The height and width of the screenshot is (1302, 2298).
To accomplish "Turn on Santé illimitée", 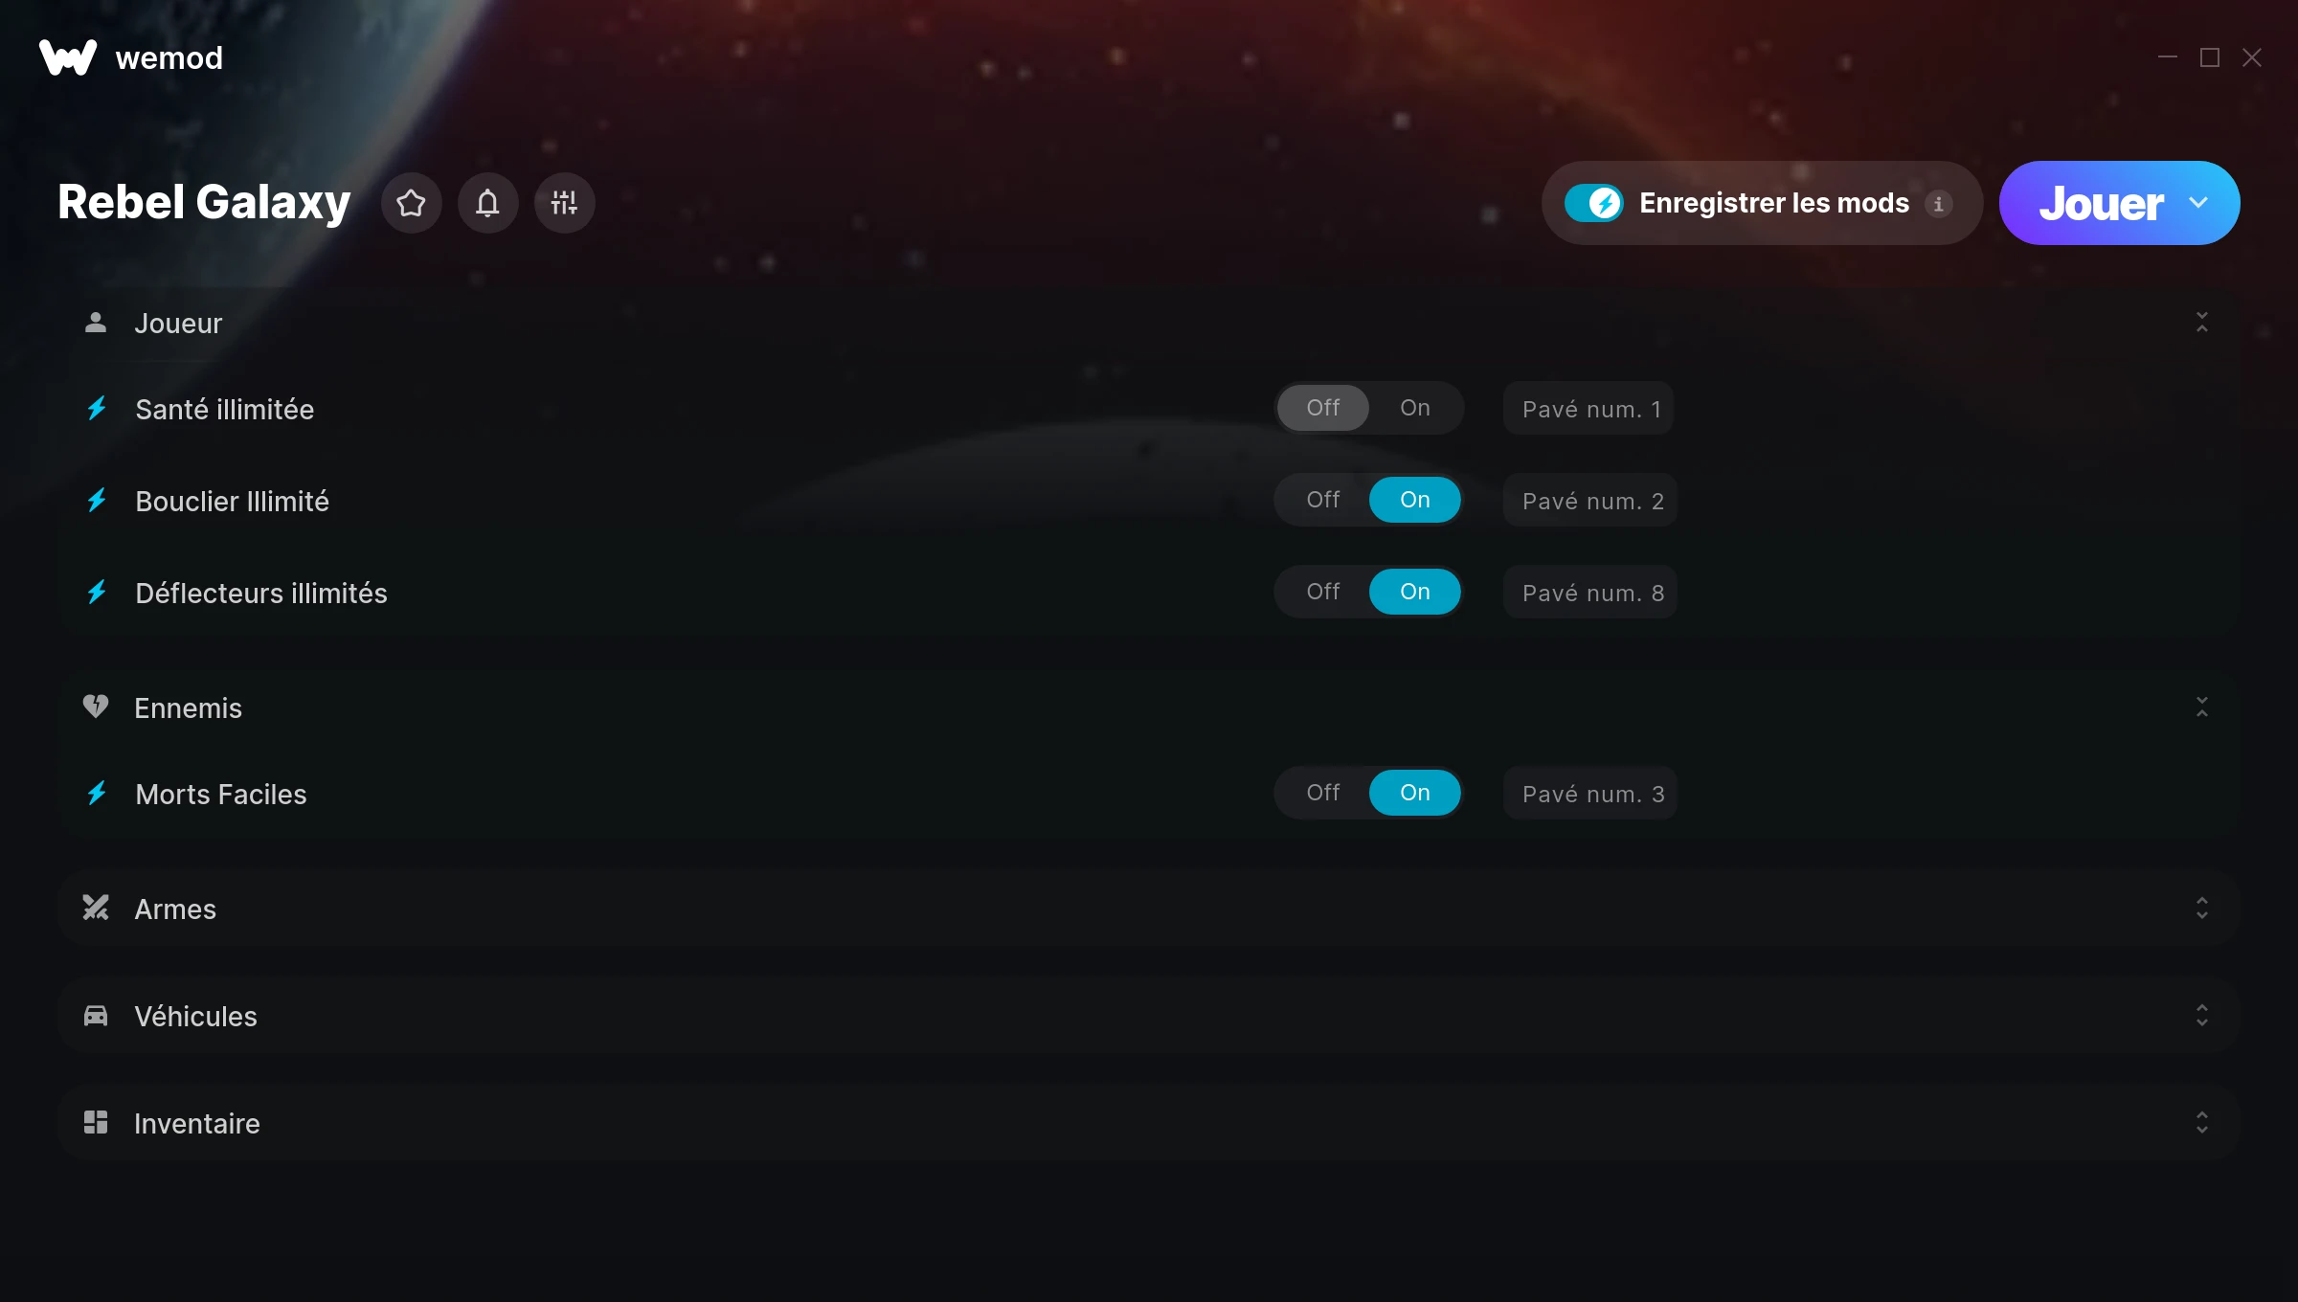I will pyautogui.click(x=1415, y=408).
